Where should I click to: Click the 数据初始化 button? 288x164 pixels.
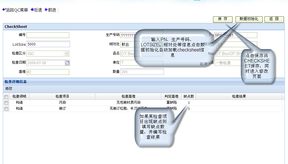(x=249, y=19)
